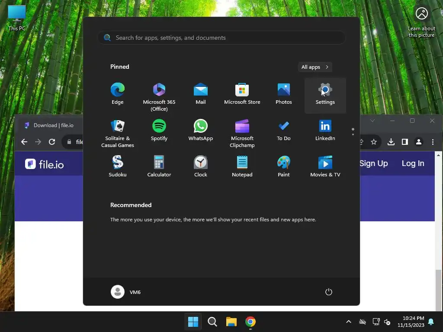Open File Explorer from taskbar
Screen dimensions: 443x332
click(231, 322)
